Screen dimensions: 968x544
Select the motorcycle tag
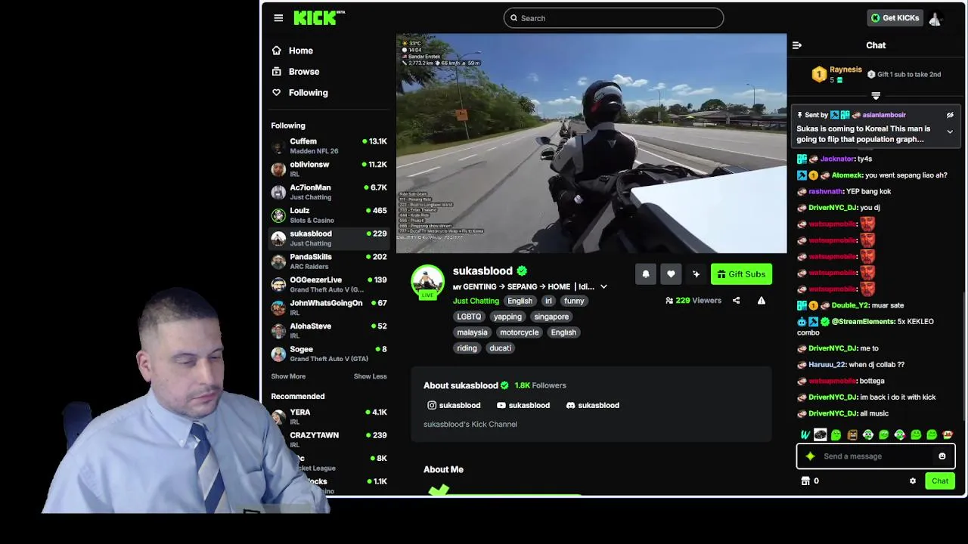[519, 332]
